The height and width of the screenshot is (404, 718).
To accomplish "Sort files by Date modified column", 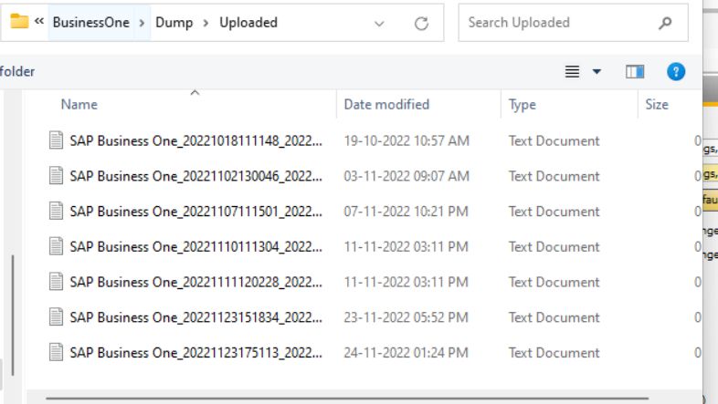I will coord(386,105).
